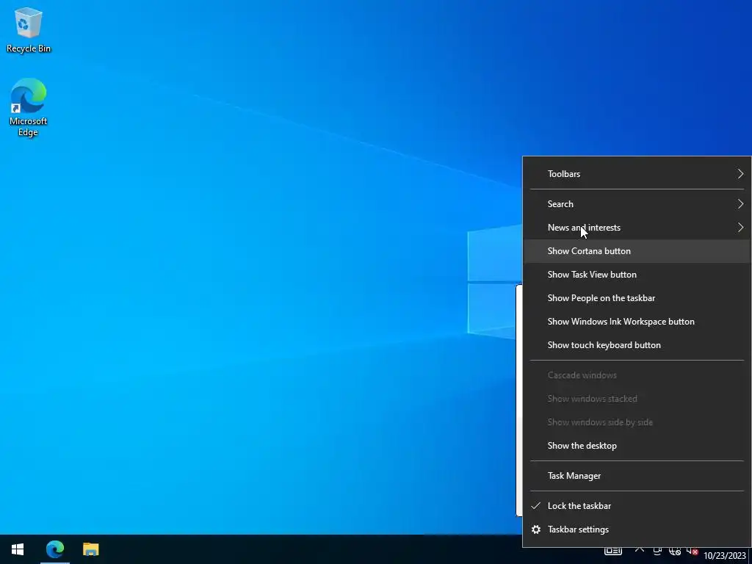752x564 pixels.
Task: Choose Show the desktop
Action: [637, 446]
